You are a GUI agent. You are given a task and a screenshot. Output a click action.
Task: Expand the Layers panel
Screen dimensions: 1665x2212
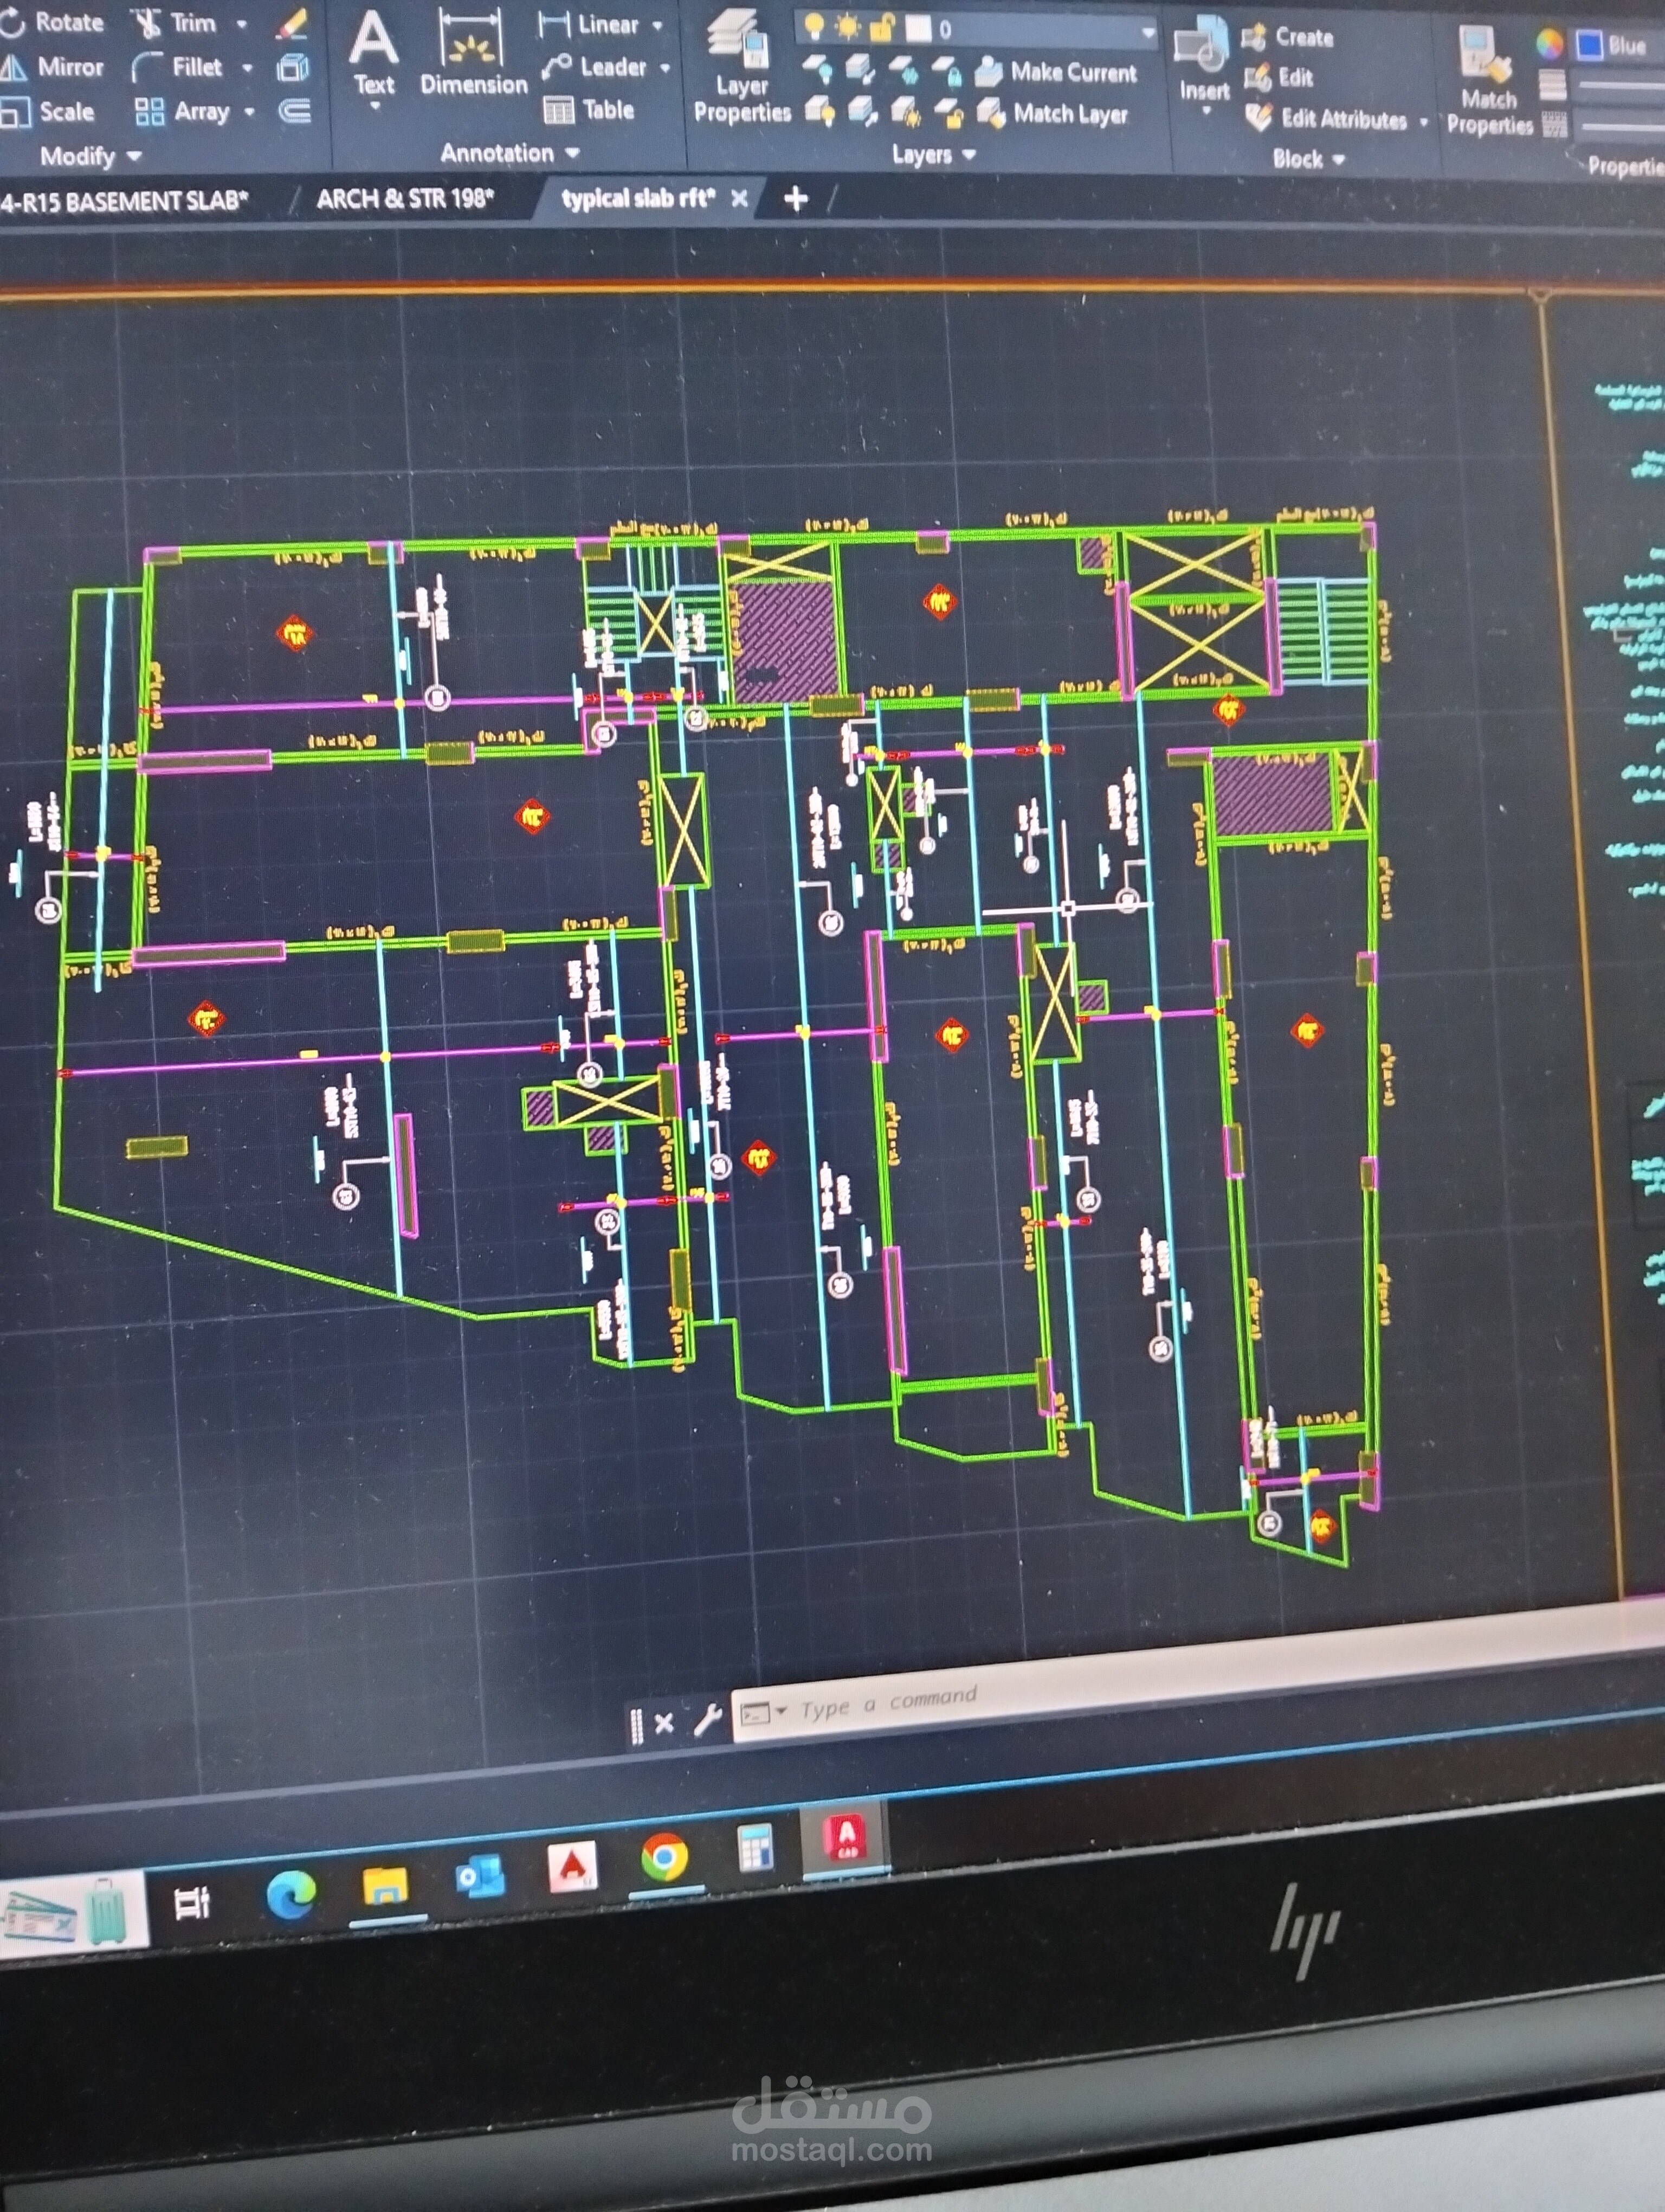(933, 155)
